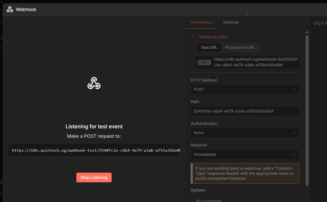This screenshot has height=202, width=327.
Task: Click the chevron on the HTTP Method dropdown
Action: [294, 89]
